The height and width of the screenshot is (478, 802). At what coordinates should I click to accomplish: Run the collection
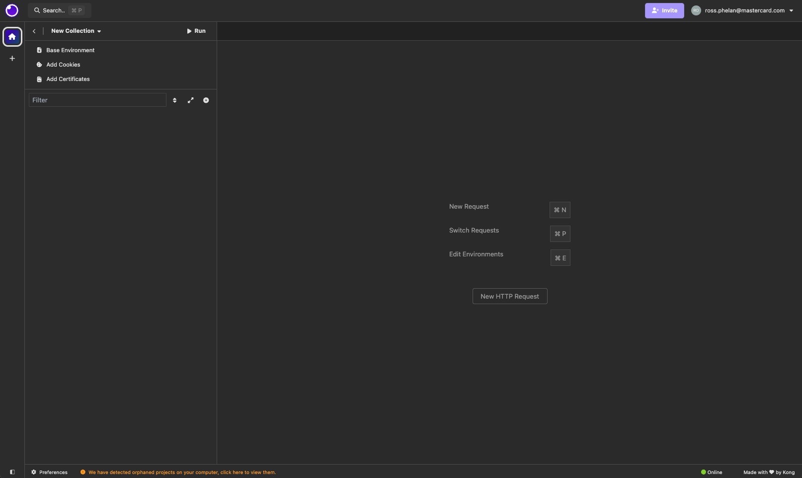click(x=196, y=31)
